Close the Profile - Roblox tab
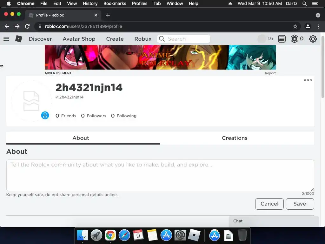 (96, 15)
